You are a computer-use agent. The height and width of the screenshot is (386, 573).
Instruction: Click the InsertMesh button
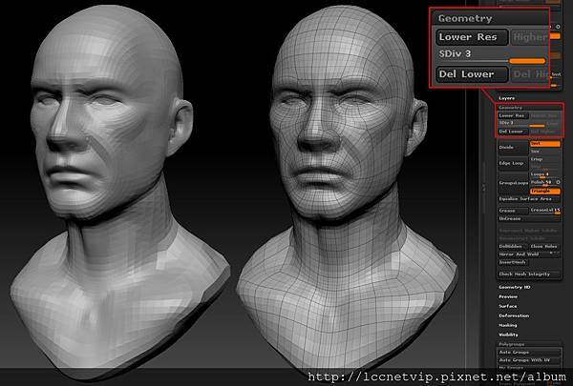pos(513,262)
